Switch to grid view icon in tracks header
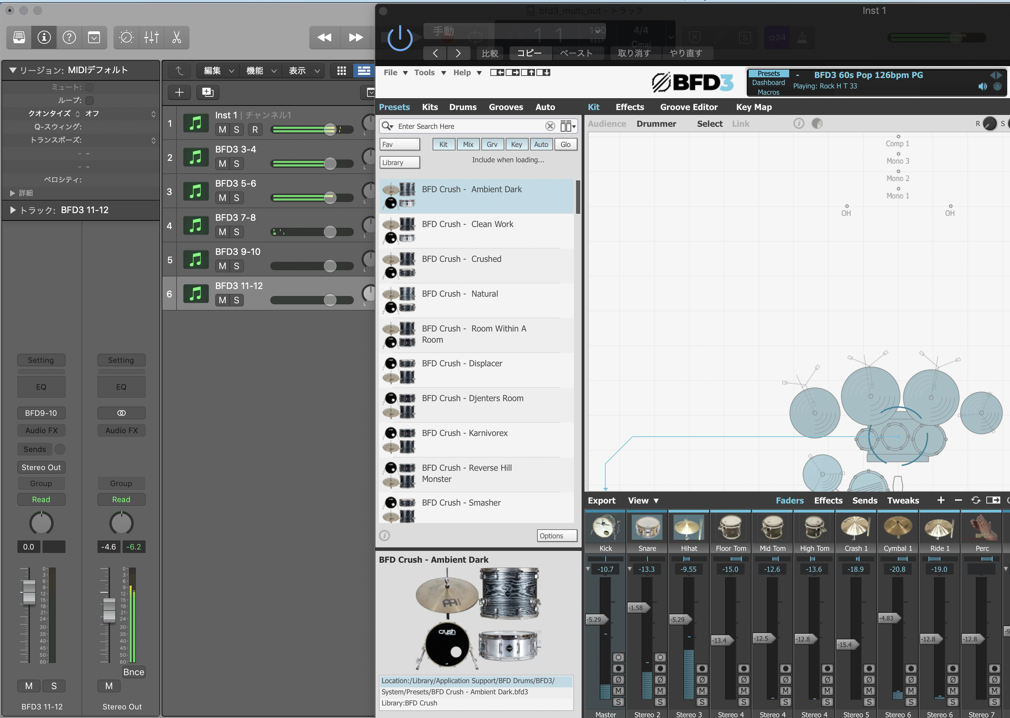Screen dimensions: 1010x718 pos(341,71)
